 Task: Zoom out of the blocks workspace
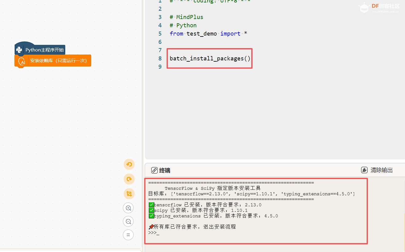pyautogui.click(x=128, y=221)
